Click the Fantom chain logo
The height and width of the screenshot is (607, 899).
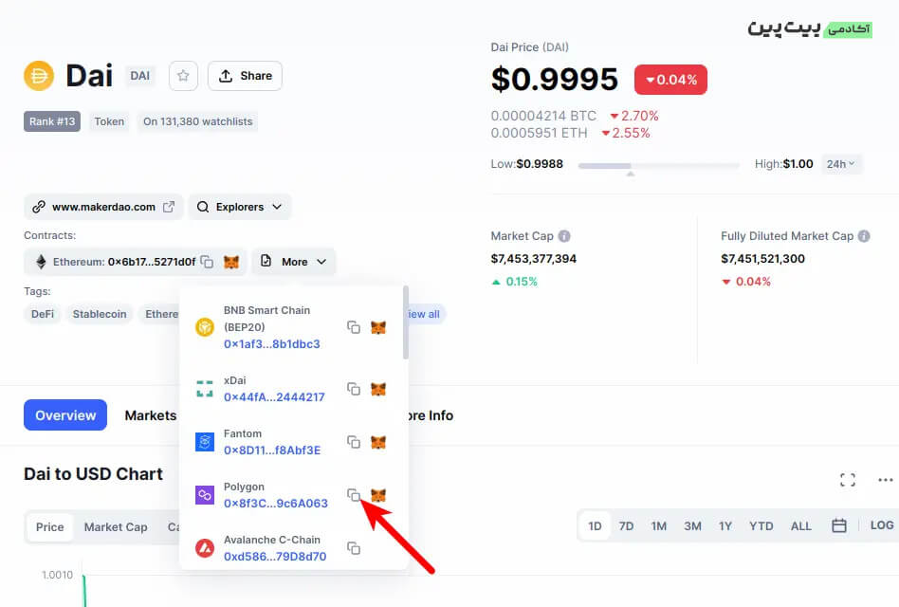point(205,442)
